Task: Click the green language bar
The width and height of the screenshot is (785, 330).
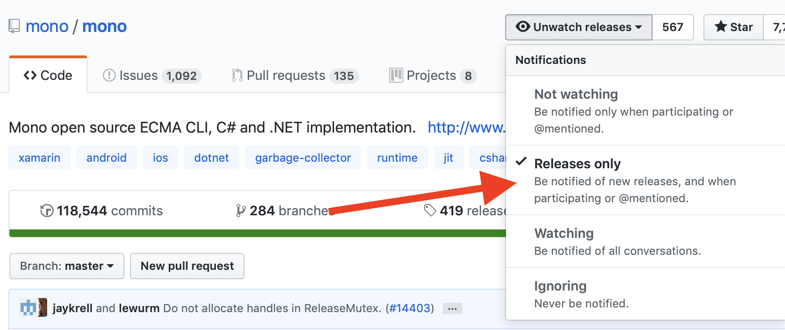Action: coord(257,233)
